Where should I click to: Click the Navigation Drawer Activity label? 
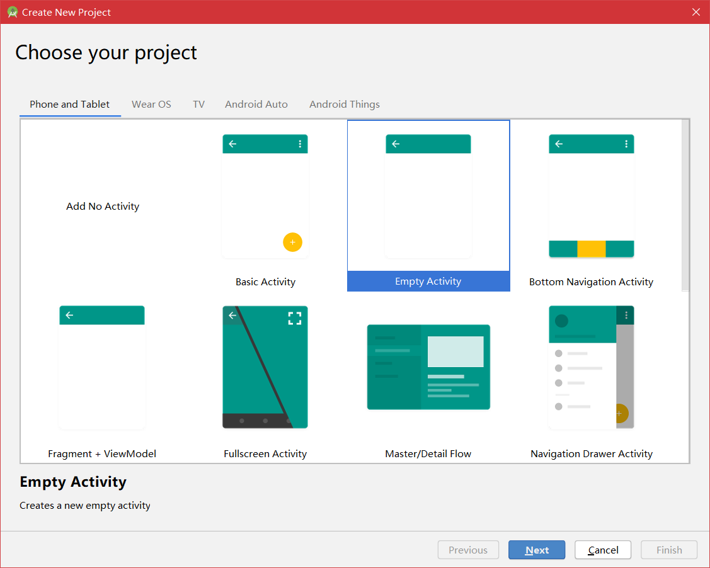coord(592,454)
